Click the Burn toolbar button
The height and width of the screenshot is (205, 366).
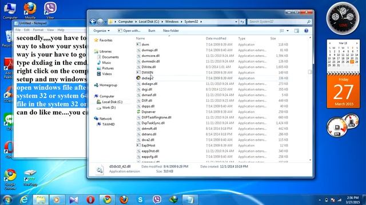(x=152, y=31)
